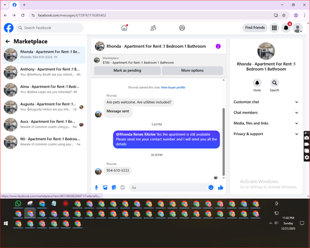Click the address bar URL
This screenshot has width=310, height=248.
point(72,15)
